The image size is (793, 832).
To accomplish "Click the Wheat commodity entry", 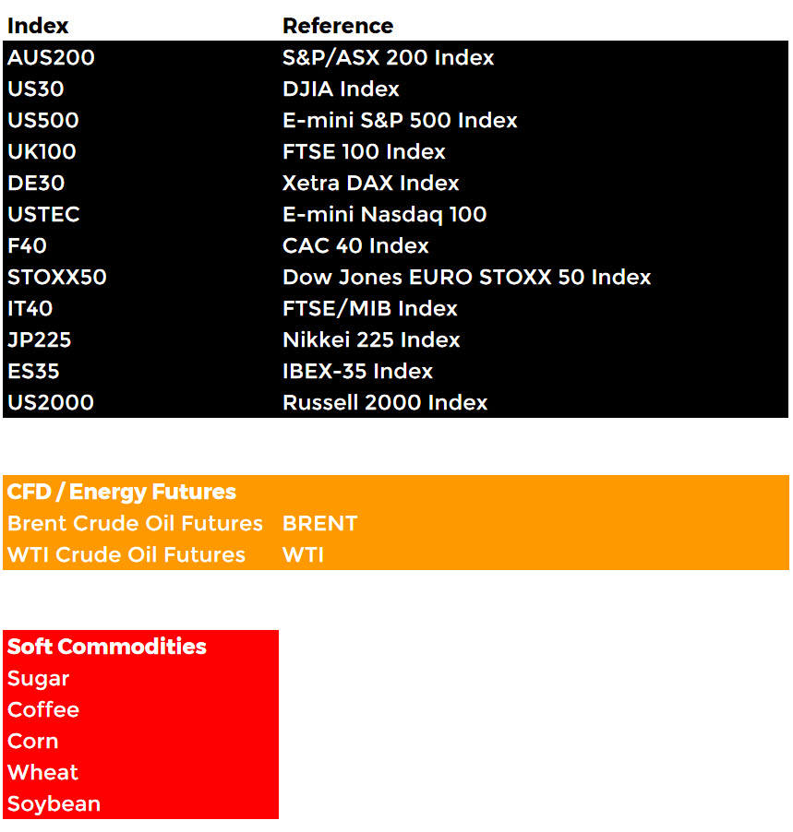I will coord(43,772).
